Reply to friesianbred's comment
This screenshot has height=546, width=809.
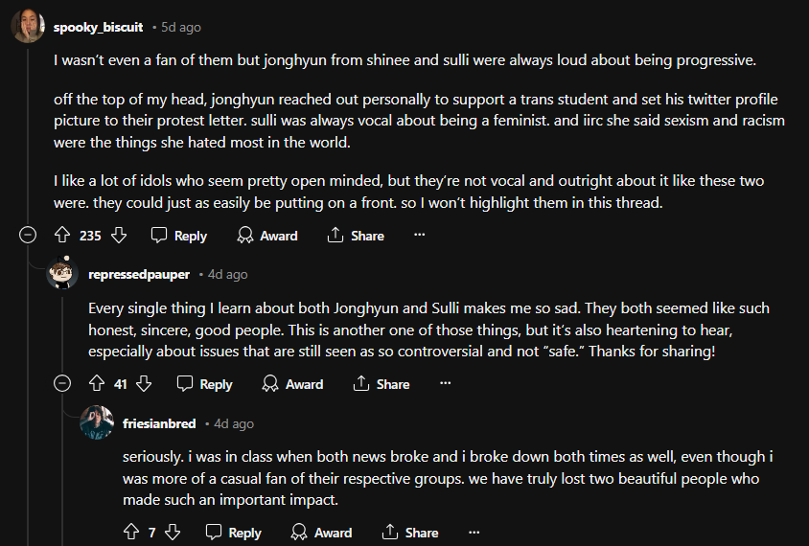point(234,533)
